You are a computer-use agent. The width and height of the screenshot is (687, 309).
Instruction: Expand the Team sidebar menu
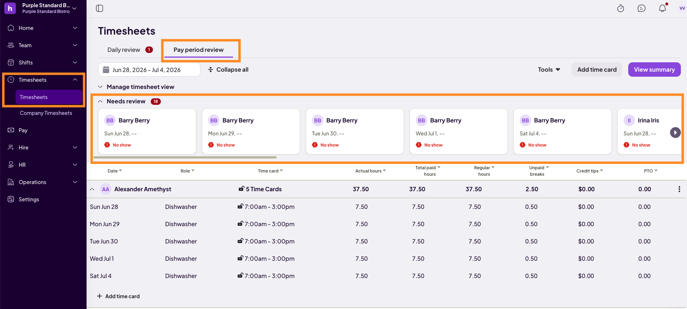pos(75,45)
